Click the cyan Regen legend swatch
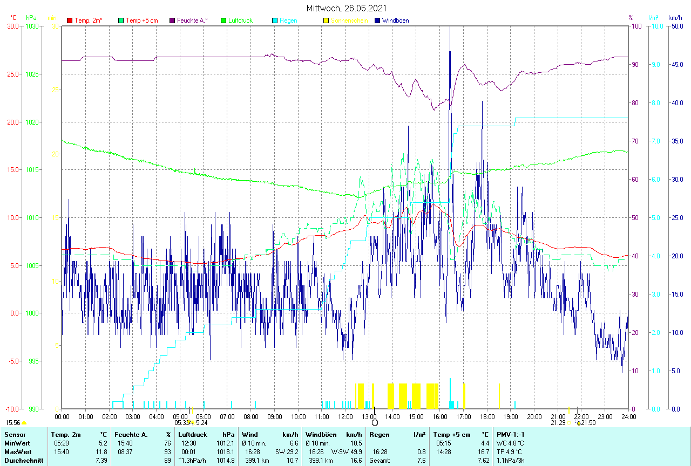691x466 pixels. pos(275,20)
